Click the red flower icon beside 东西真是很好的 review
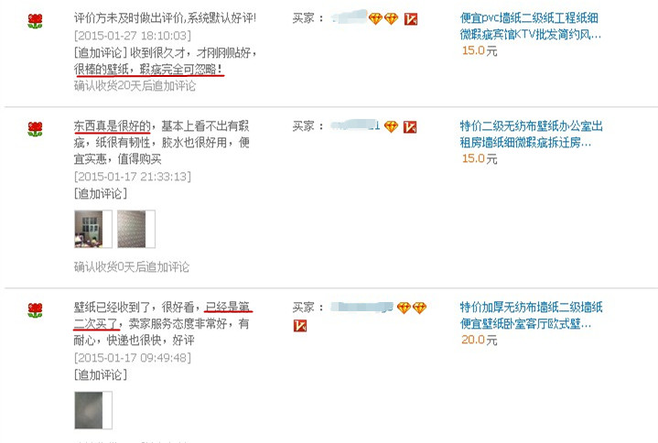 [35, 129]
